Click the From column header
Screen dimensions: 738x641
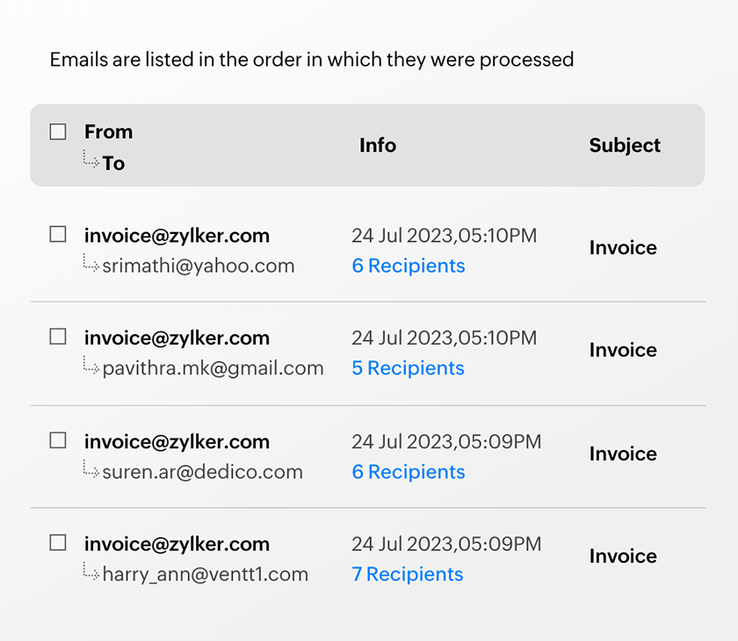108,132
